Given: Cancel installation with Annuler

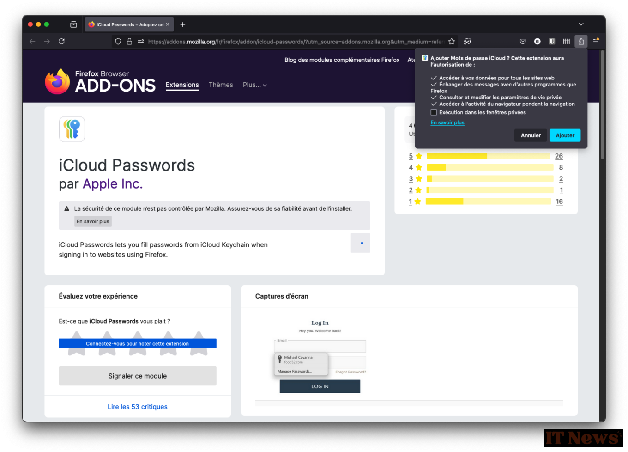Looking at the screenshot, I should (531, 135).
